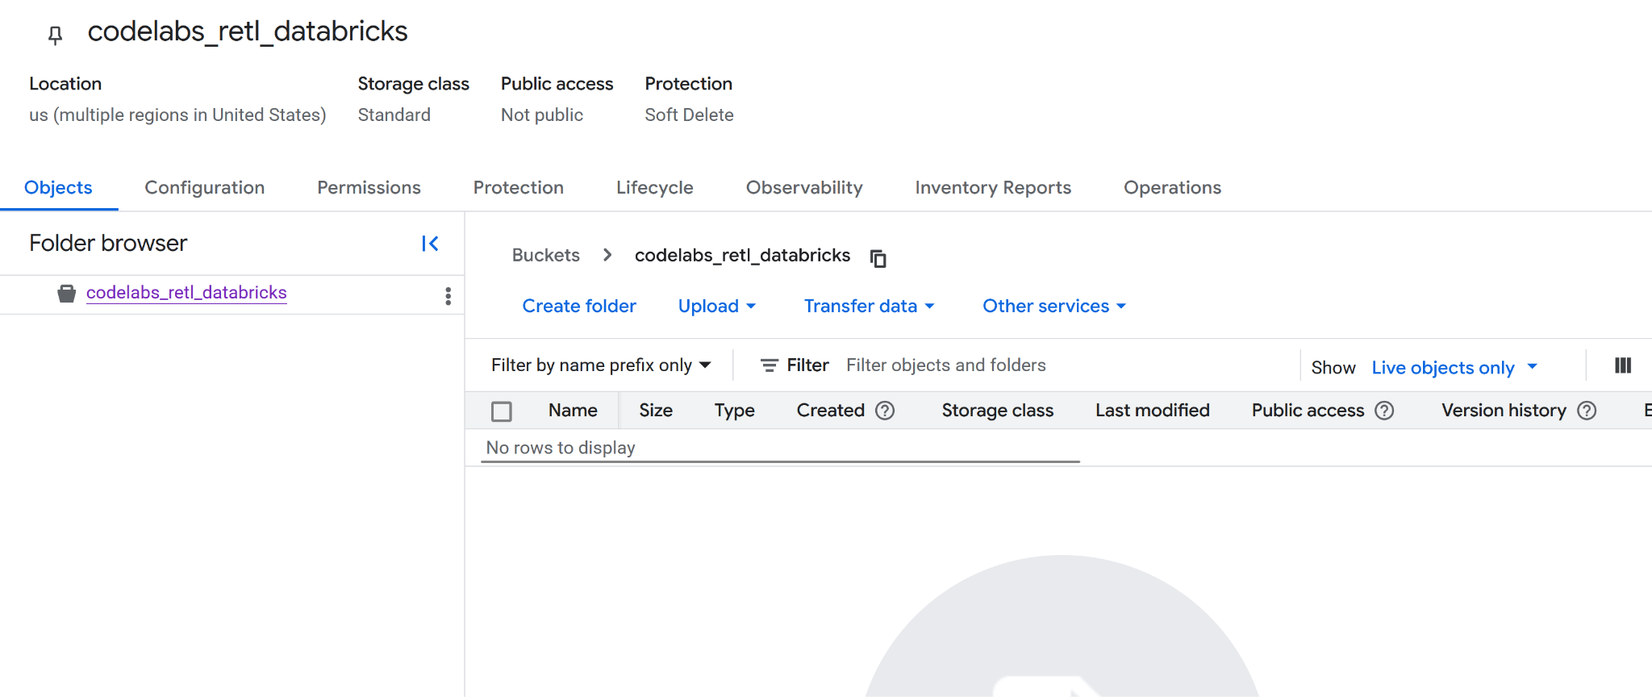Open the Transfer data dropdown
This screenshot has height=697, width=1652.
tap(869, 307)
